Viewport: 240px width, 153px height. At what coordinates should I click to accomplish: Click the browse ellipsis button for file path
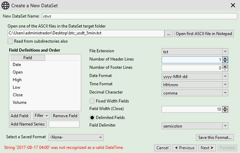coord(168,34)
